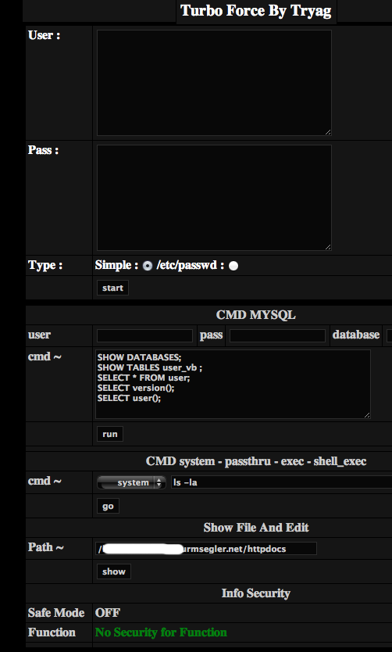
Task: Focus the MySQL pass field
Action: 277,335
